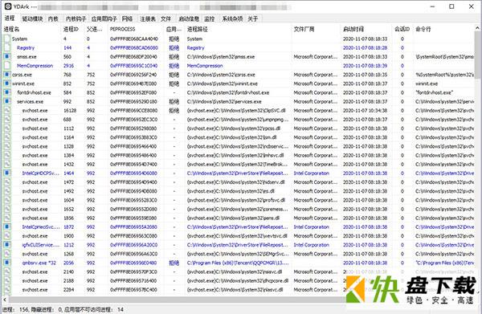Viewport: 482px width, 314px height.
Task: Click the 拒绝 cell in csrss.exe row
Action: coord(174,75)
